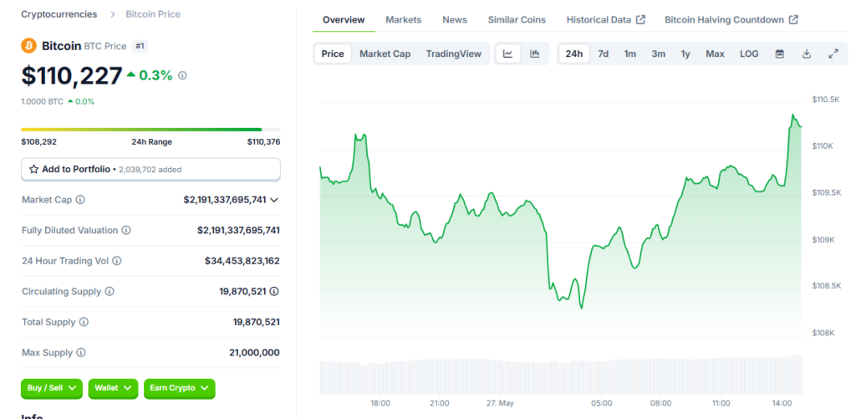Click the $108,292 range low value
Screen dimensions: 856x419
[38, 142]
